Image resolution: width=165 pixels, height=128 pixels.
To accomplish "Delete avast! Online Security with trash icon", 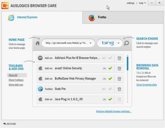I will (119, 68).
